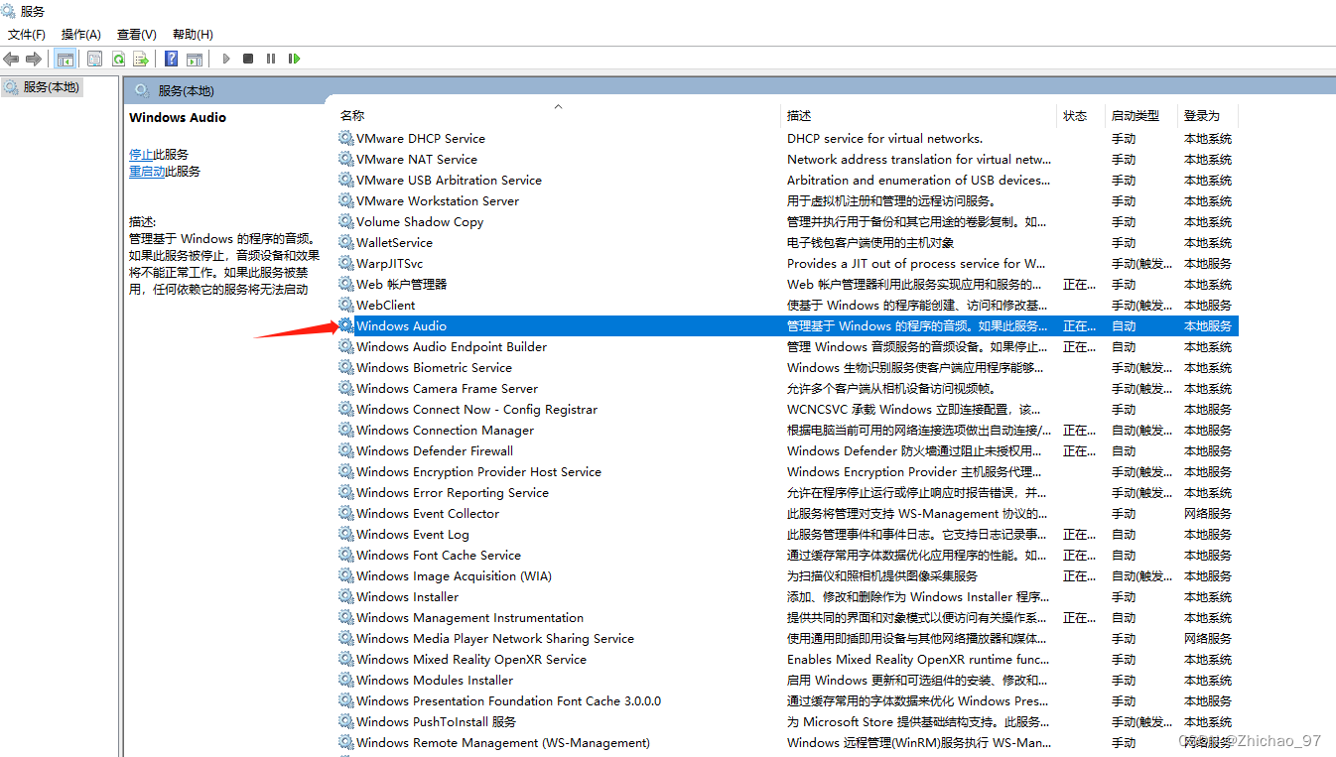
Task: Open the 操作(A) menu
Action: click(81, 34)
